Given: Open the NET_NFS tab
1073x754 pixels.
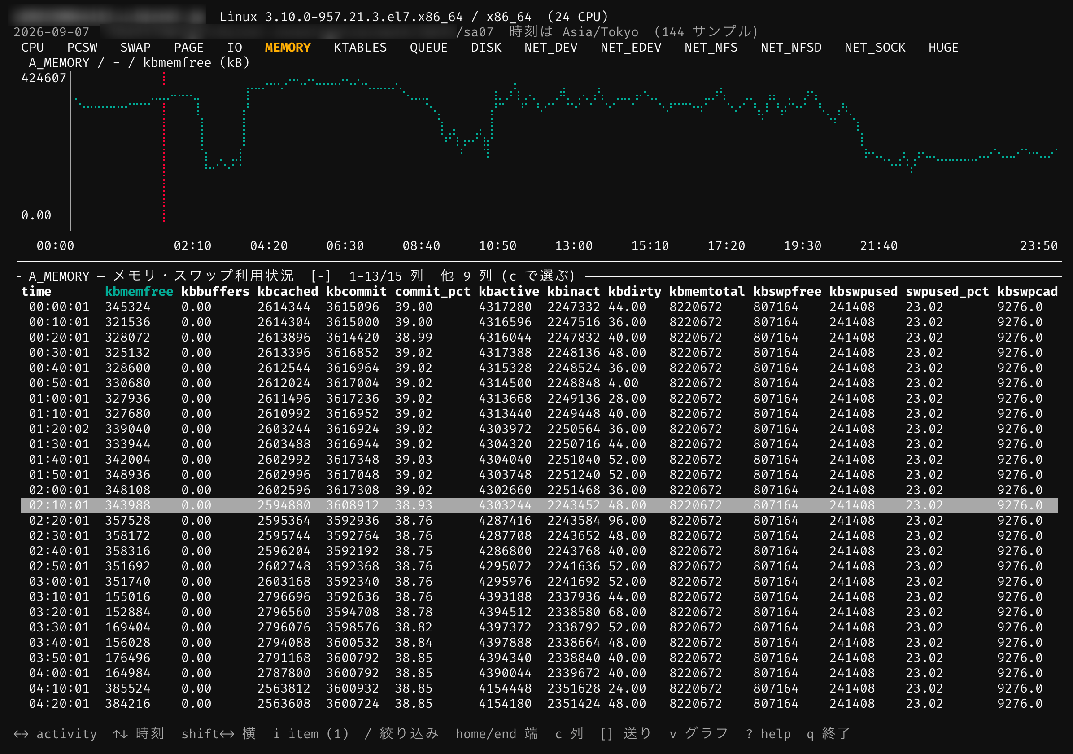Looking at the screenshot, I should pos(711,47).
